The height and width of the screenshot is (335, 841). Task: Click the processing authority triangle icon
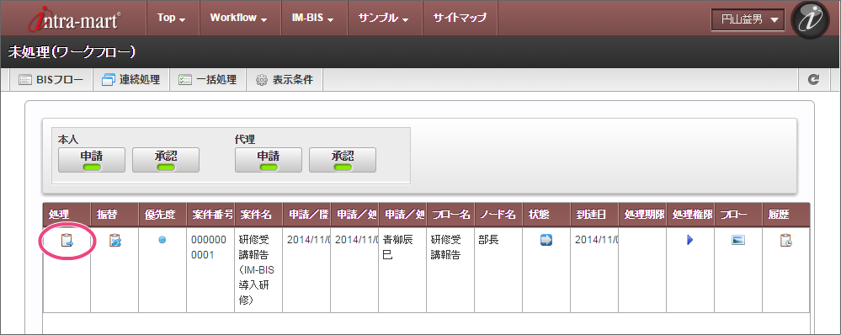[x=689, y=240]
